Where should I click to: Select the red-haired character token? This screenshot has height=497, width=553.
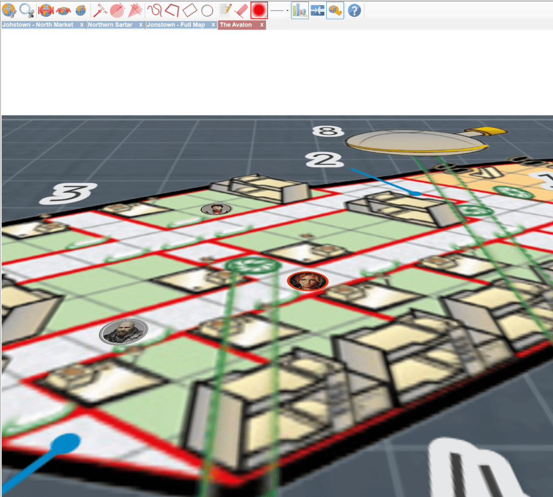click(307, 281)
